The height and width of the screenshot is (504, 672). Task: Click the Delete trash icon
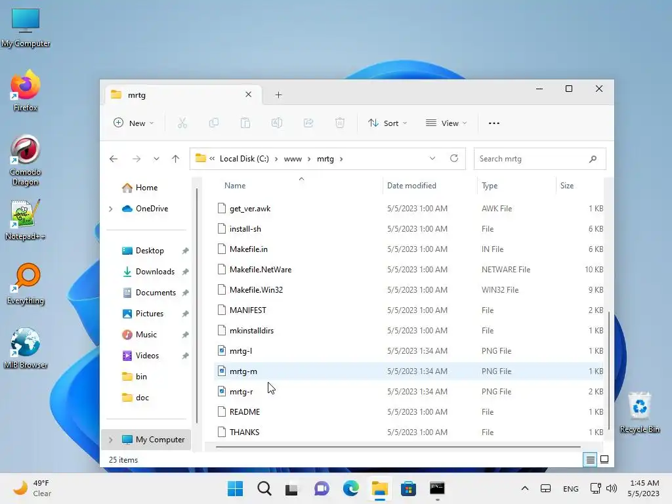point(340,123)
